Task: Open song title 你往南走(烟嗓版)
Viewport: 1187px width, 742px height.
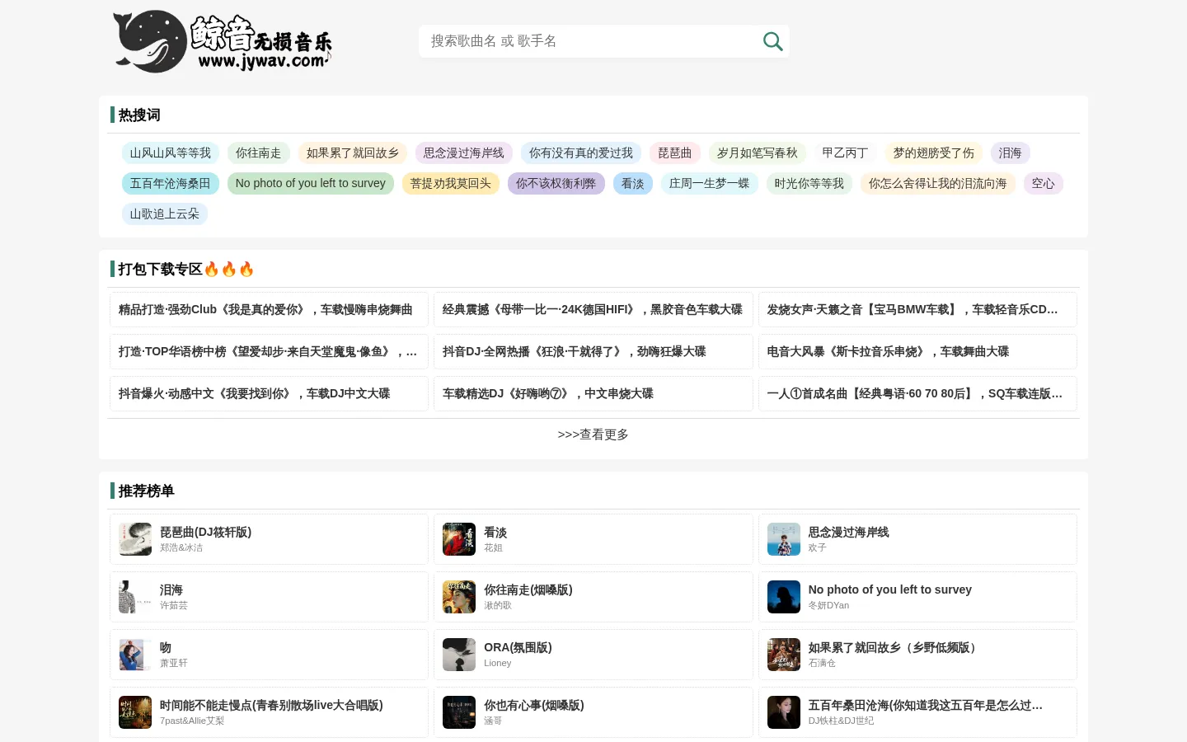Action: click(x=528, y=589)
